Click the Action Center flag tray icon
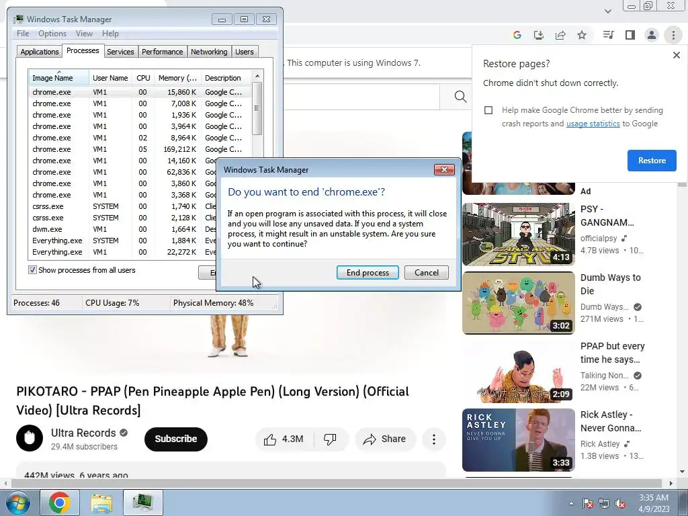 tap(588, 503)
